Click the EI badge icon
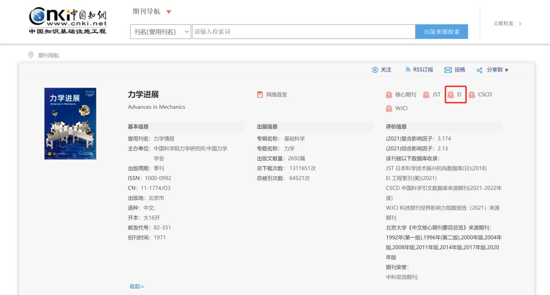This screenshot has height=295, width=550. tap(451, 95)
